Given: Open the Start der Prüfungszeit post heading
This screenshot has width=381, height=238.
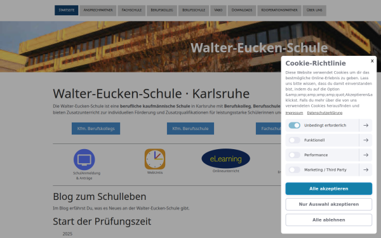Looking at the screenshot, I should click(102, 221).
